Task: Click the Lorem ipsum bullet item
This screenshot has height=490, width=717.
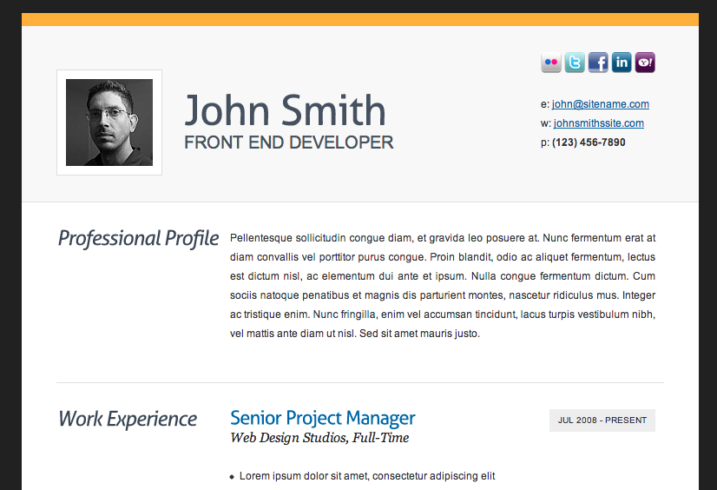Action: click(x=366, y=476)
